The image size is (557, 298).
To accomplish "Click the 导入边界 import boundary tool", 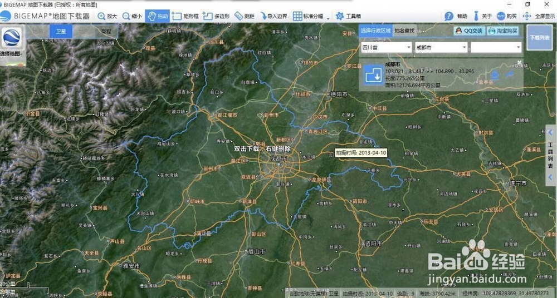I will click(273, 16).
